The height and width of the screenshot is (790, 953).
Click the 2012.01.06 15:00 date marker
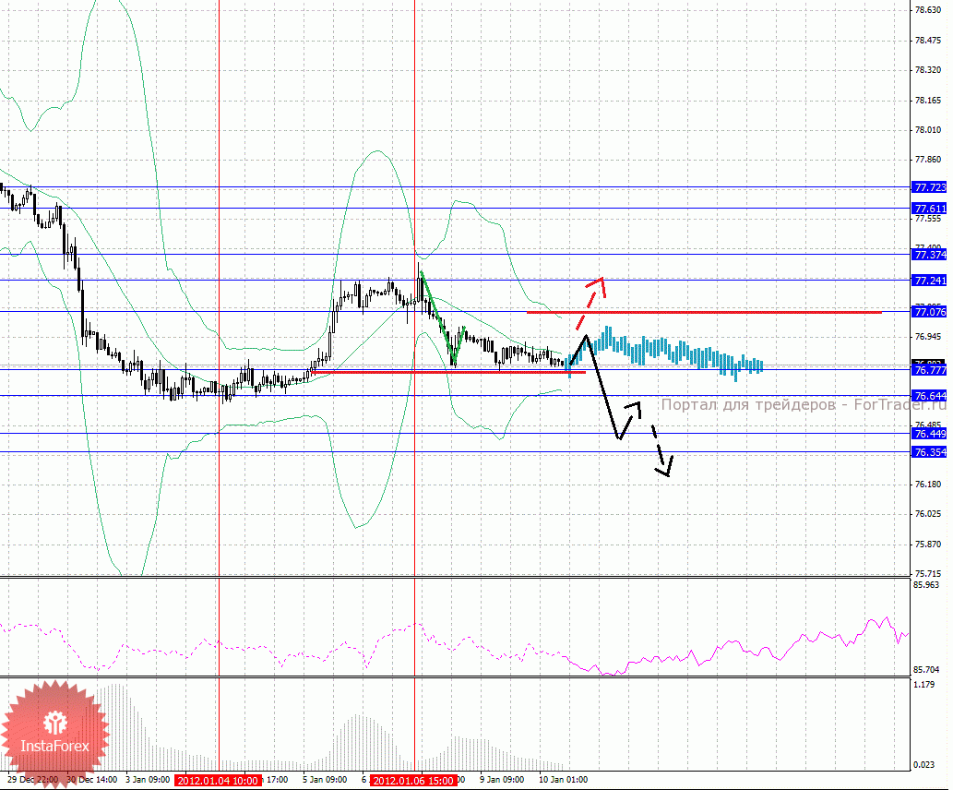[413, 780]
